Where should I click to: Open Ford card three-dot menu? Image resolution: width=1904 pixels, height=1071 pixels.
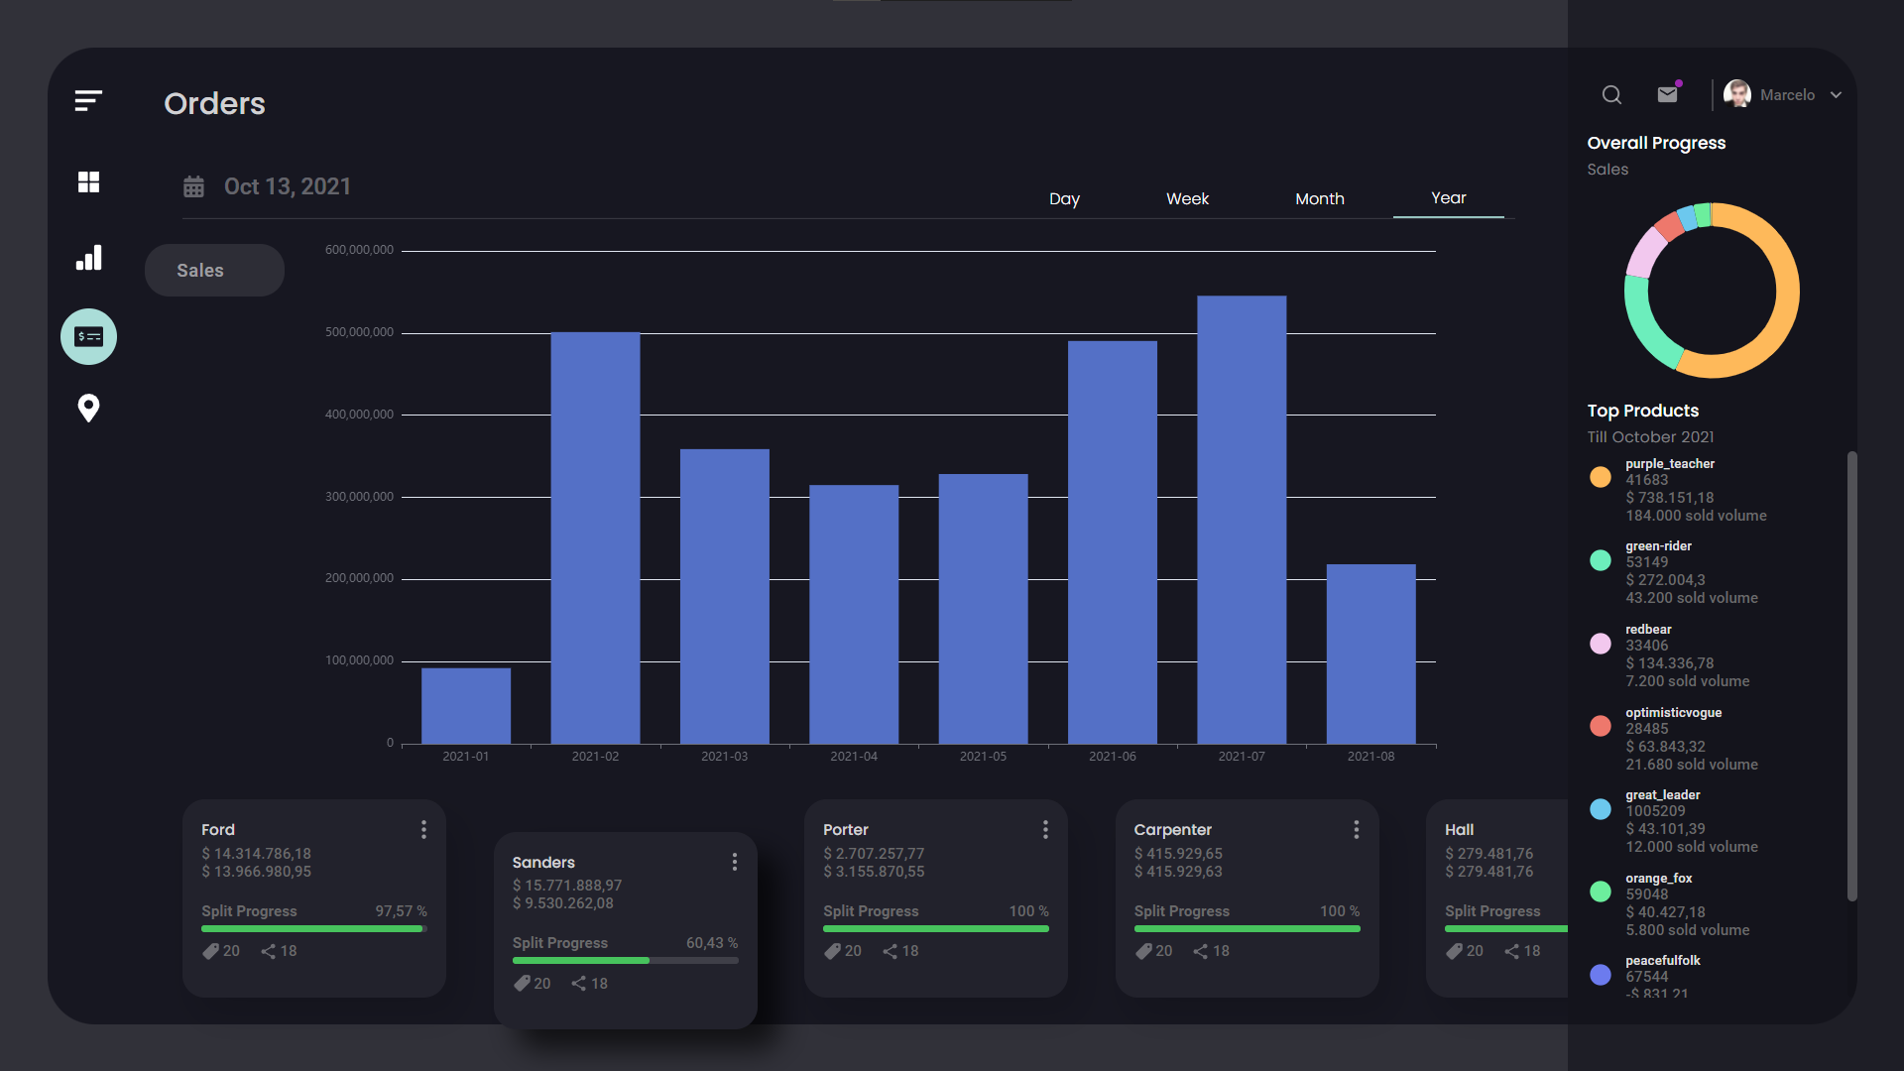[x=423, y=829]
